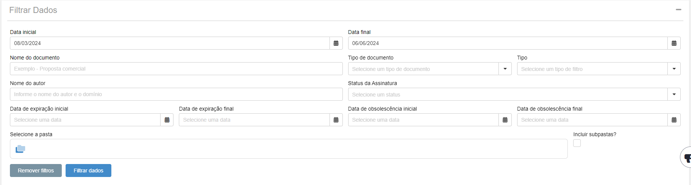The width and height of the screenshot is (691, 185).
Task: Click into the Nome do autor field
Action: 176,94
